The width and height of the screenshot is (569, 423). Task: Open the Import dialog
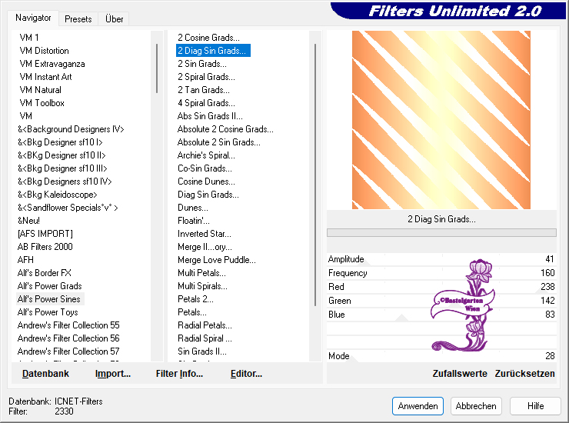112,374
